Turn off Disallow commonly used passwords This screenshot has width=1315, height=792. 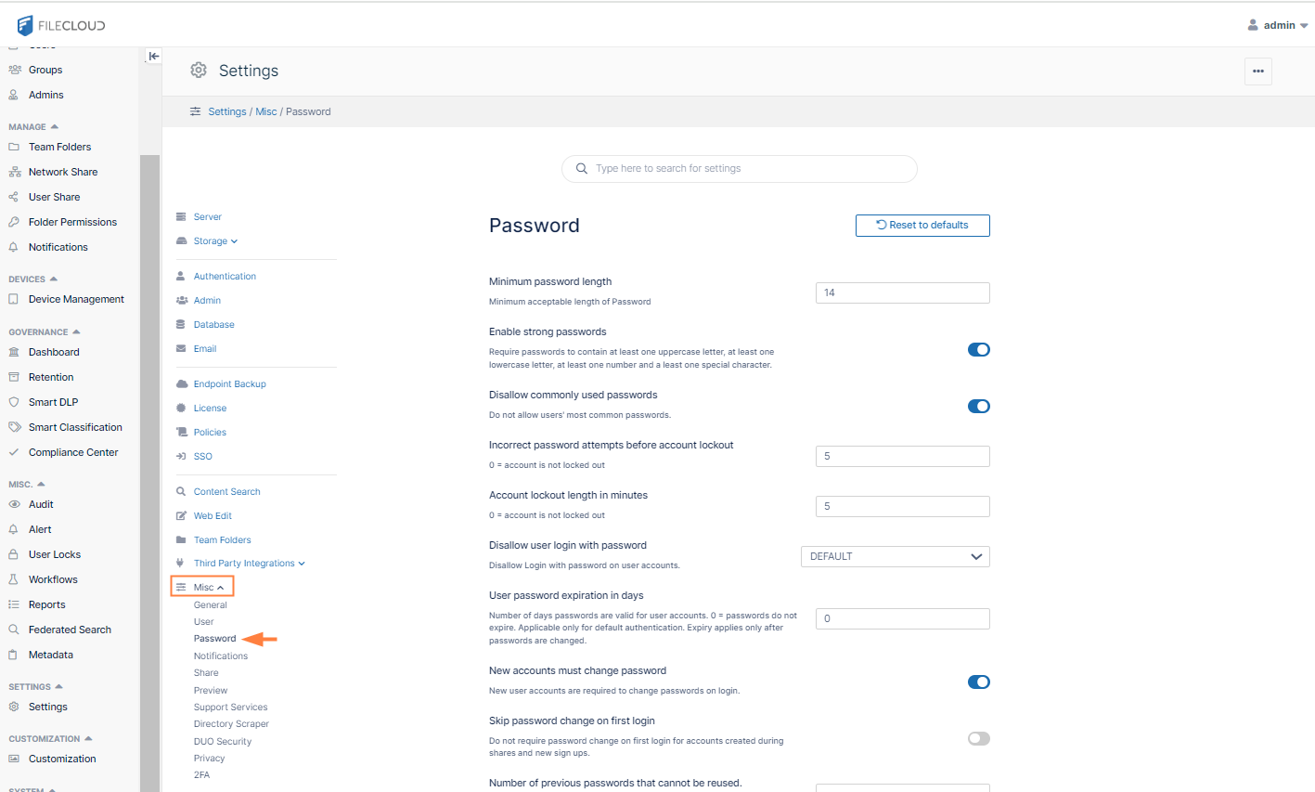click(x=978, y=406)
